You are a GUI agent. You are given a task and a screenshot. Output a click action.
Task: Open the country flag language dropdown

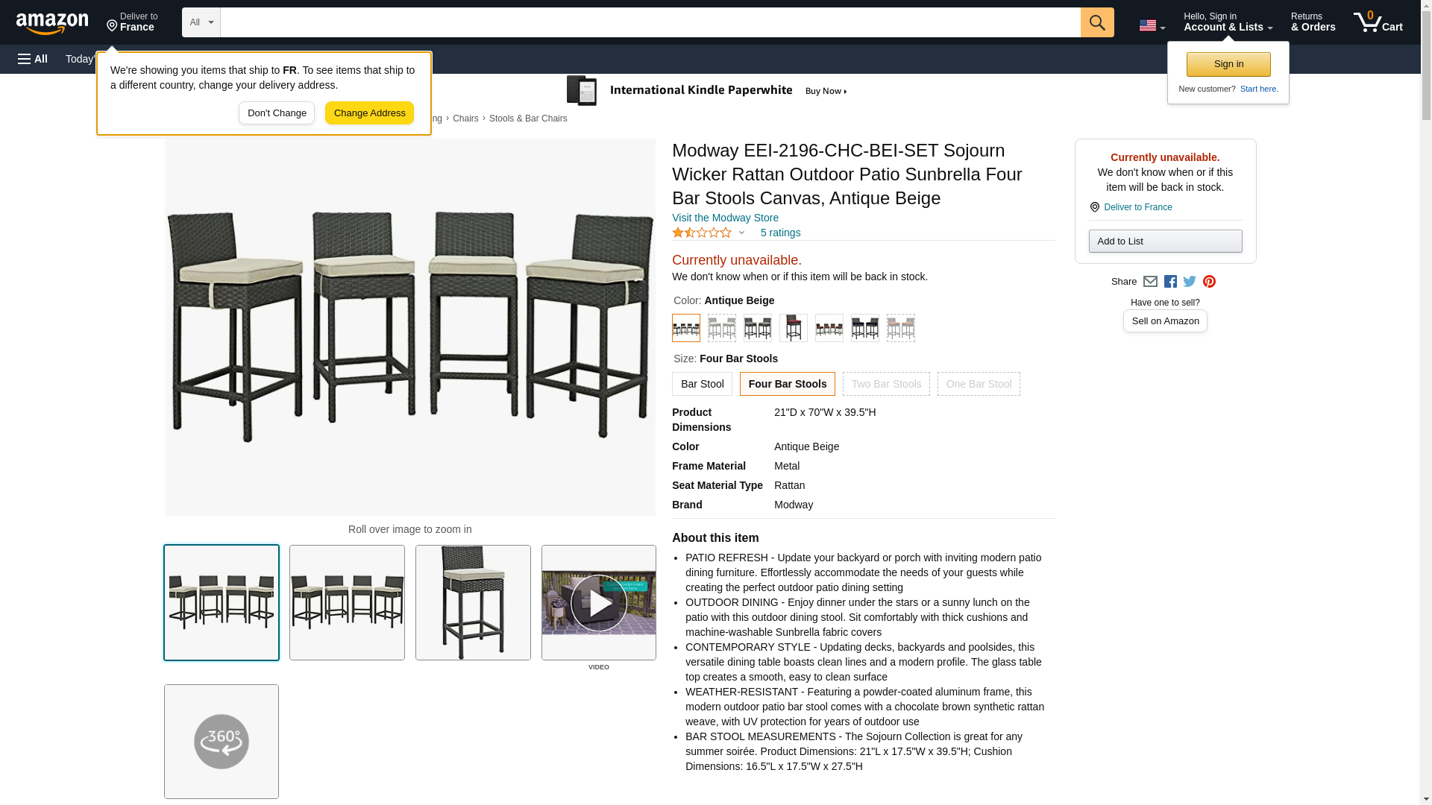point(1152,25)
